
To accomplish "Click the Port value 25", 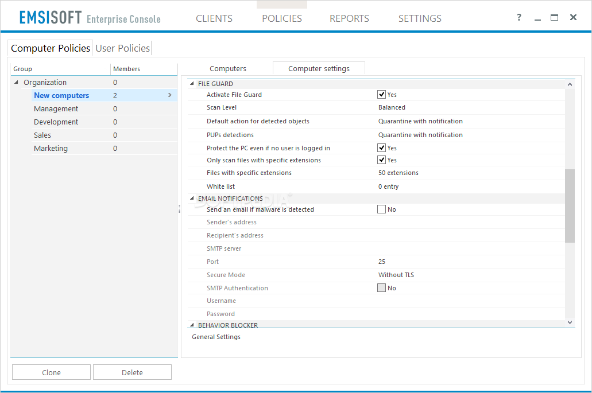I will pyautogui.click(x=382, y=262).
